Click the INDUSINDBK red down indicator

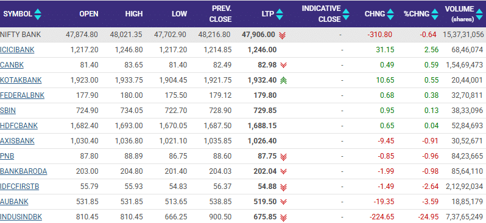(283, 218)
